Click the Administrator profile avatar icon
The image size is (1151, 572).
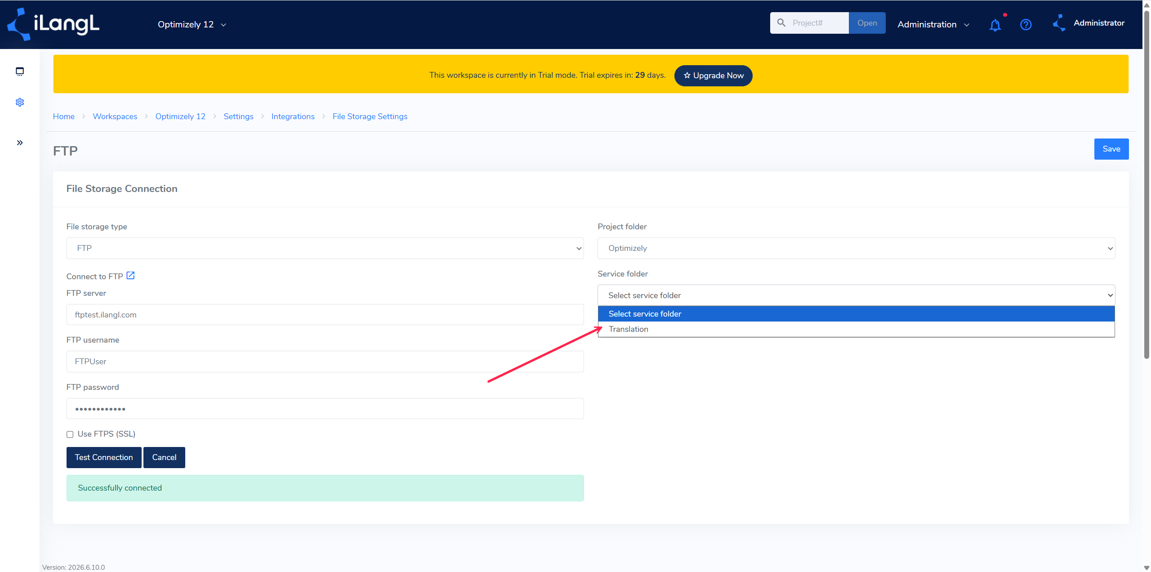tap(1059, 23)
